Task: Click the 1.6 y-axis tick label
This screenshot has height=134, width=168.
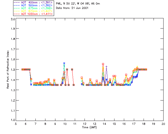Action: (x=13, y=59)
